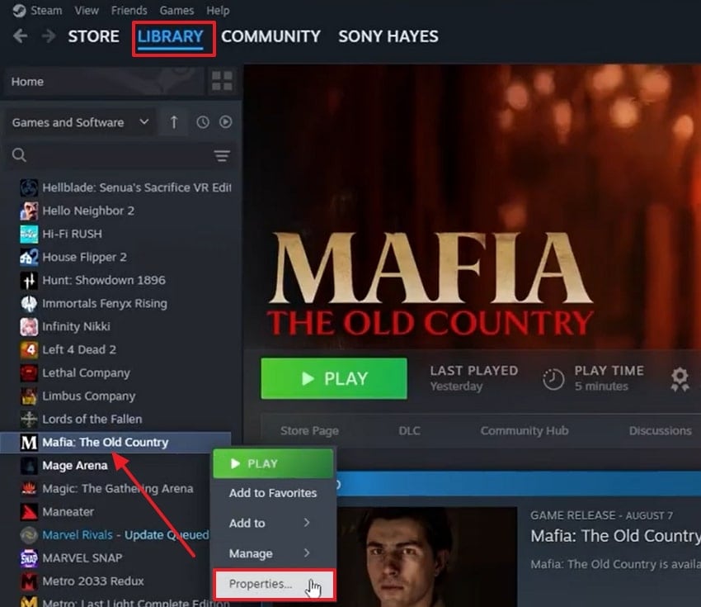Switch to collections grid view icon
Screen dimensions: 701x607
coord(222,81)
